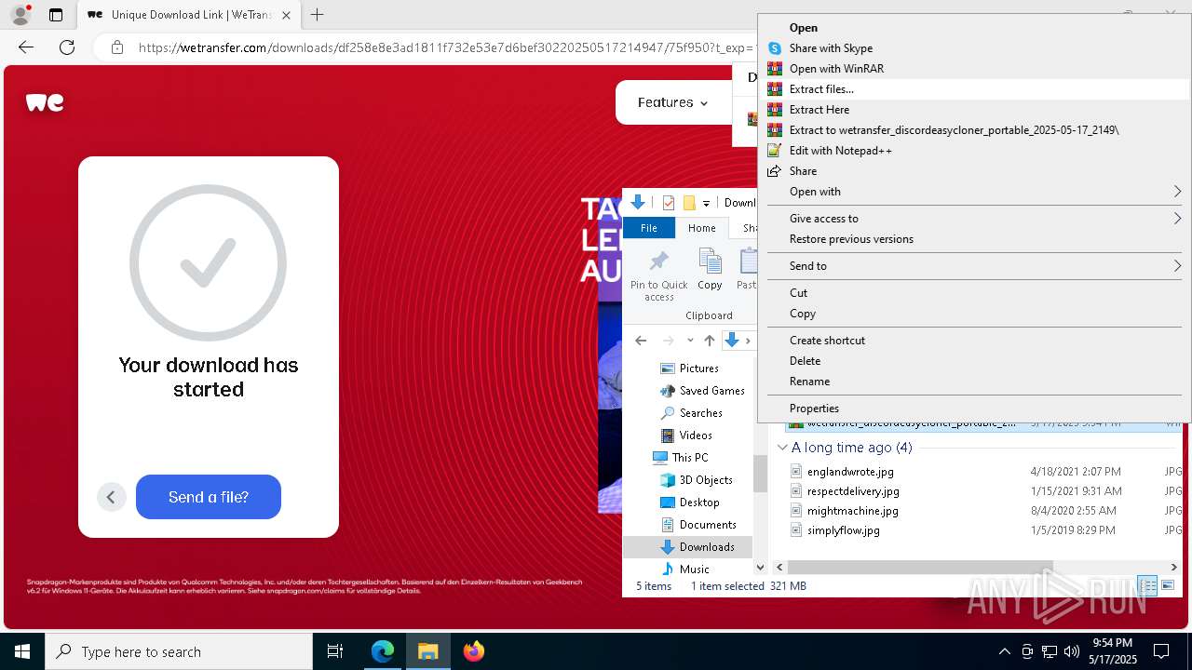Expand the Open with submenu

[974, 192]
